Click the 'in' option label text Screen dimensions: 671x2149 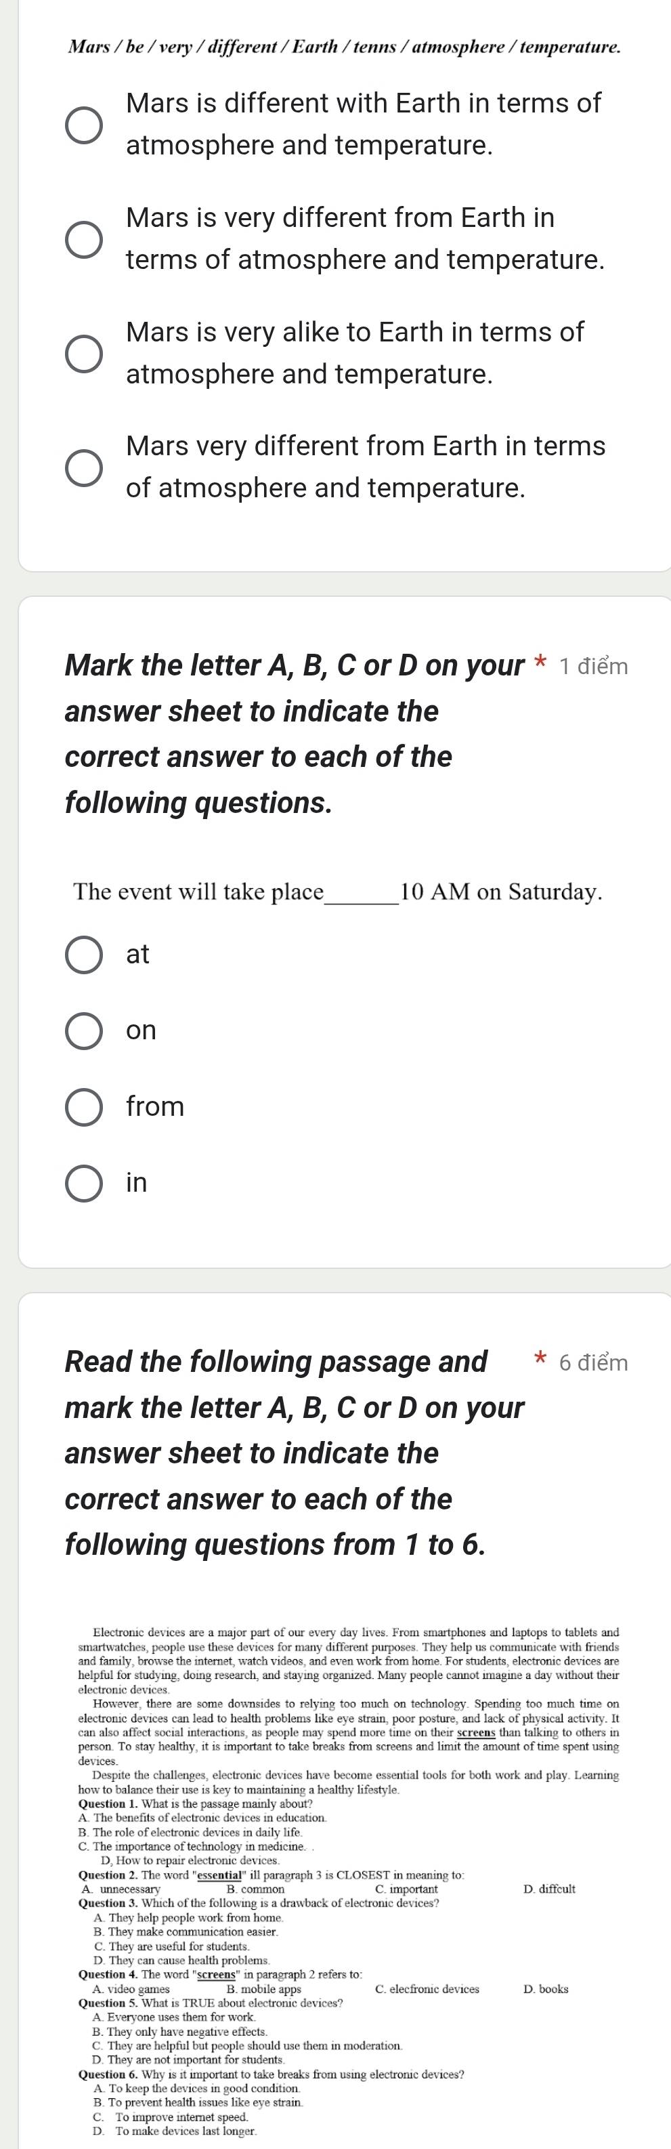click(136, 1182)
